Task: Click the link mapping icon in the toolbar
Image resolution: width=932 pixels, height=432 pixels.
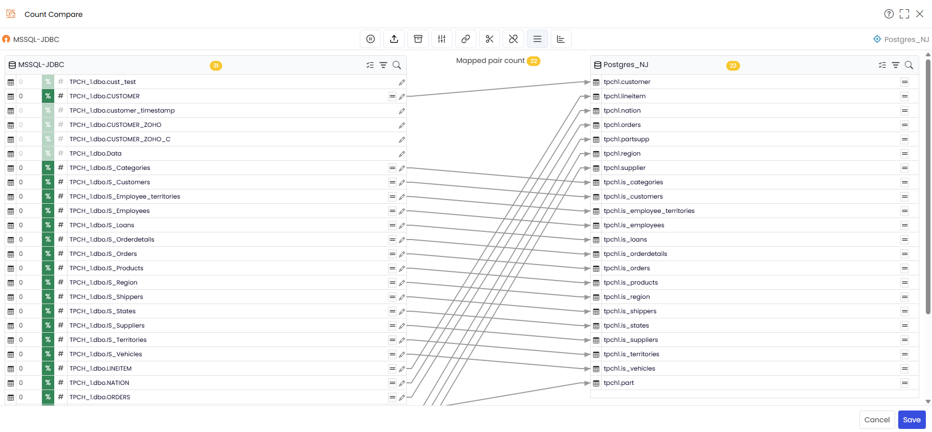Action: click(x=466, y=39)
